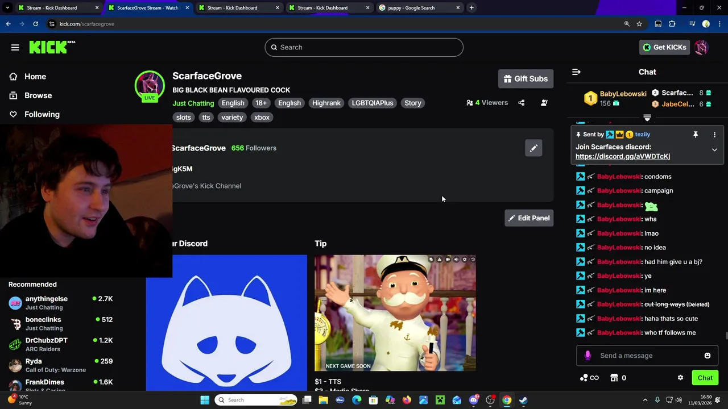
Task: Collapse the chat panel with arrow icon
Action: 576,72
